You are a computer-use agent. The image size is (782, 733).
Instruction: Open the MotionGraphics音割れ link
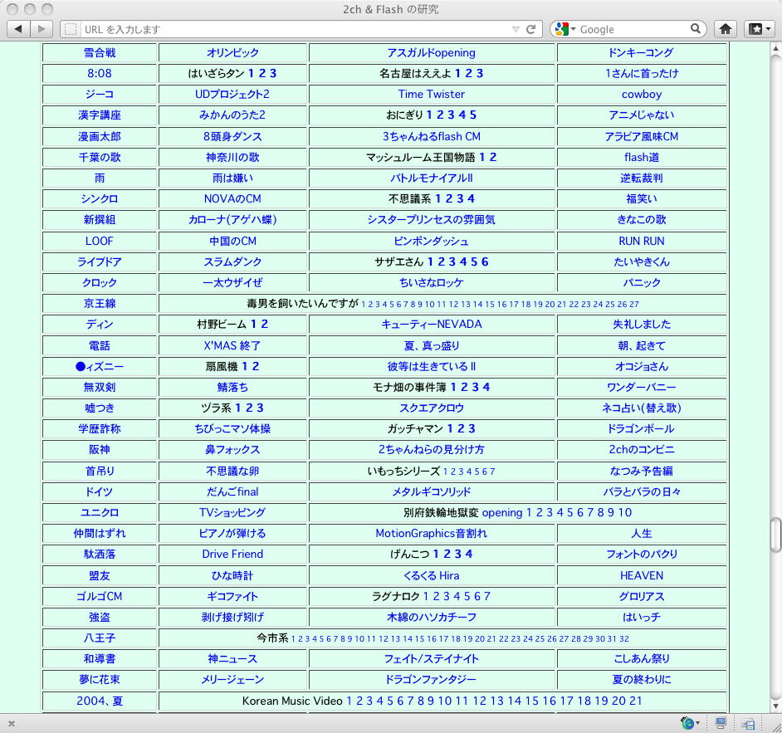(432, 534)
